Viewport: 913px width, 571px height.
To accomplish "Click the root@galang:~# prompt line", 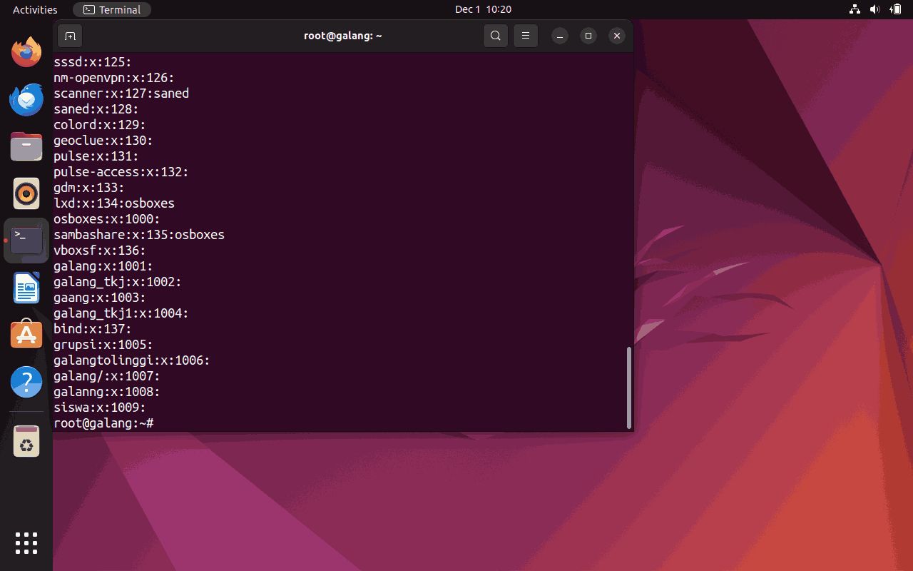I will coord(103,423).
